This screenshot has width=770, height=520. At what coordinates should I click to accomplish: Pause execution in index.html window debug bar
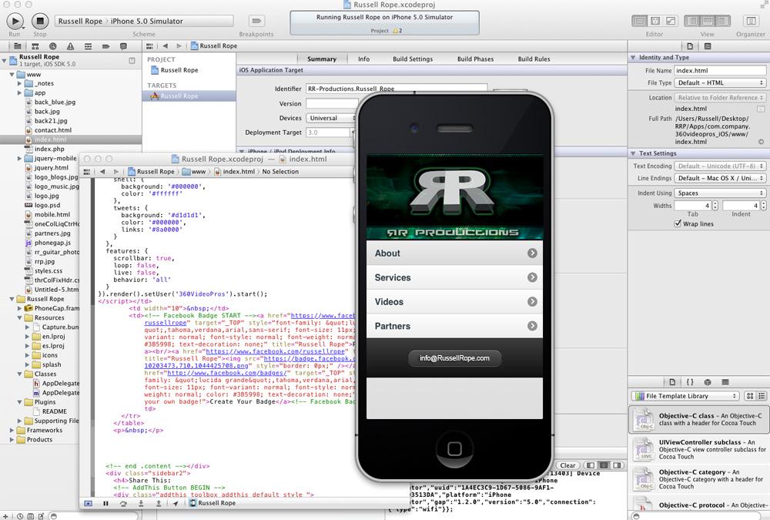tap(105, 503)
